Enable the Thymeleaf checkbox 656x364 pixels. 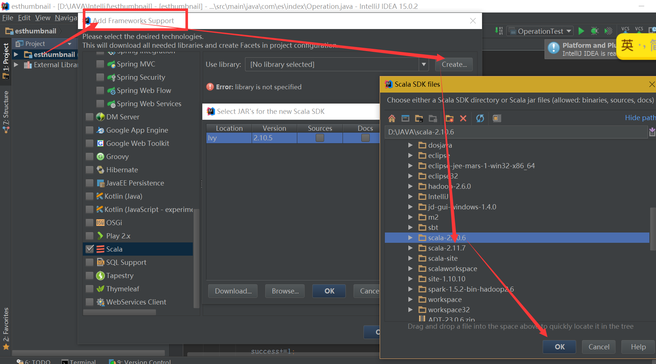coord(89,289)
